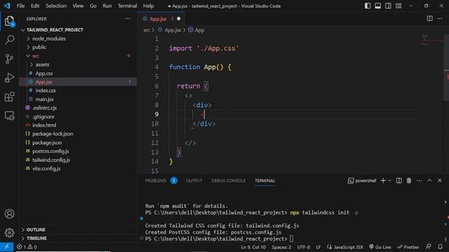Open the Extensions view
This screenshot has height=252, width=449.
pos(9,97)
